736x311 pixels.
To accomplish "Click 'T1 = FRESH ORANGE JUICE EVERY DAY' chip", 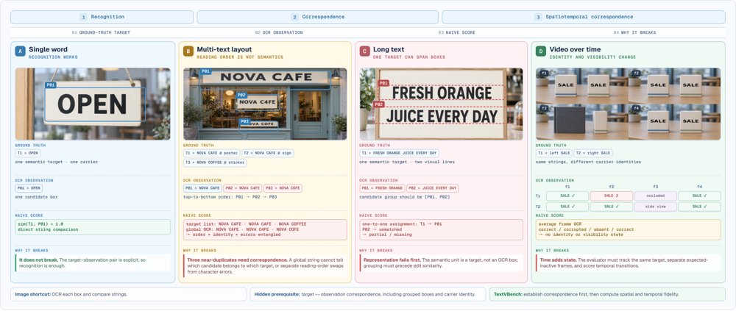I will (x=400, y=154).
